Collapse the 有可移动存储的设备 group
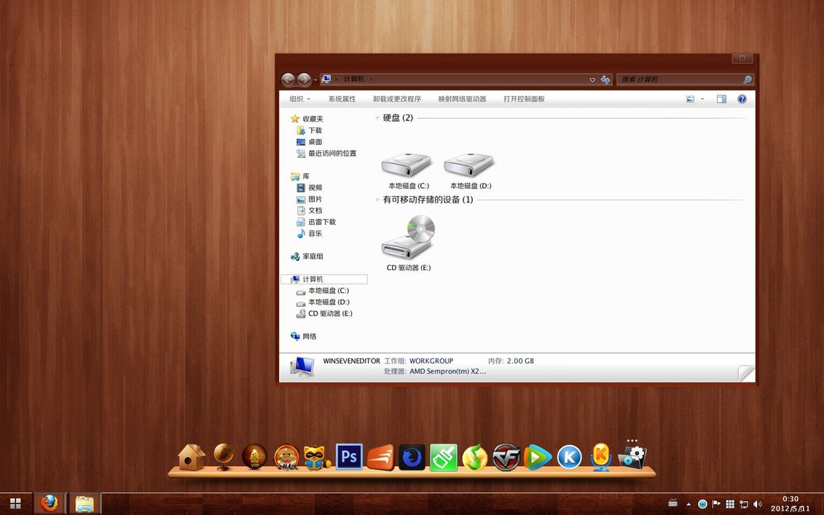The height and width of the screenshot is (515, 824). click(x=377, y=200)
